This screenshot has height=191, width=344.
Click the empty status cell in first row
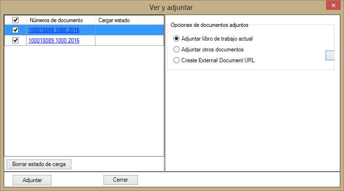[129, 30]
